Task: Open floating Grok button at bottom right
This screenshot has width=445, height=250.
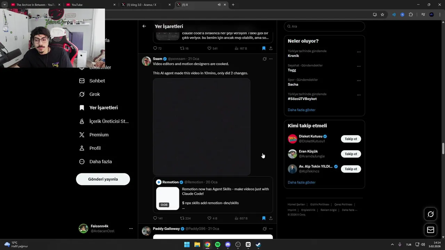Action: 430,214
